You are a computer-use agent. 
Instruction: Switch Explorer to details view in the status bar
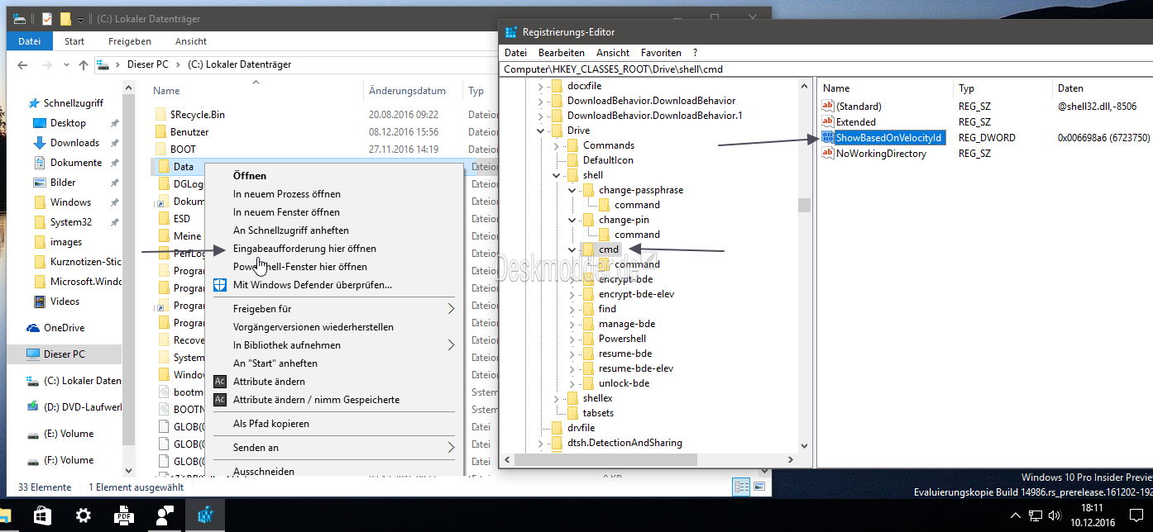742,487
